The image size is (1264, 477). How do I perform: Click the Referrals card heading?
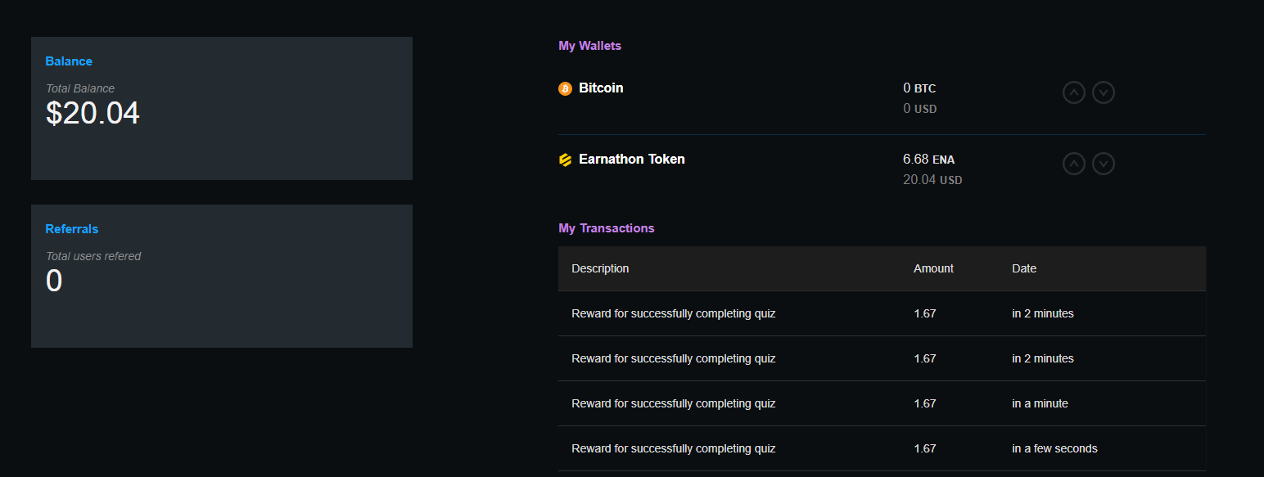(72, 229)
